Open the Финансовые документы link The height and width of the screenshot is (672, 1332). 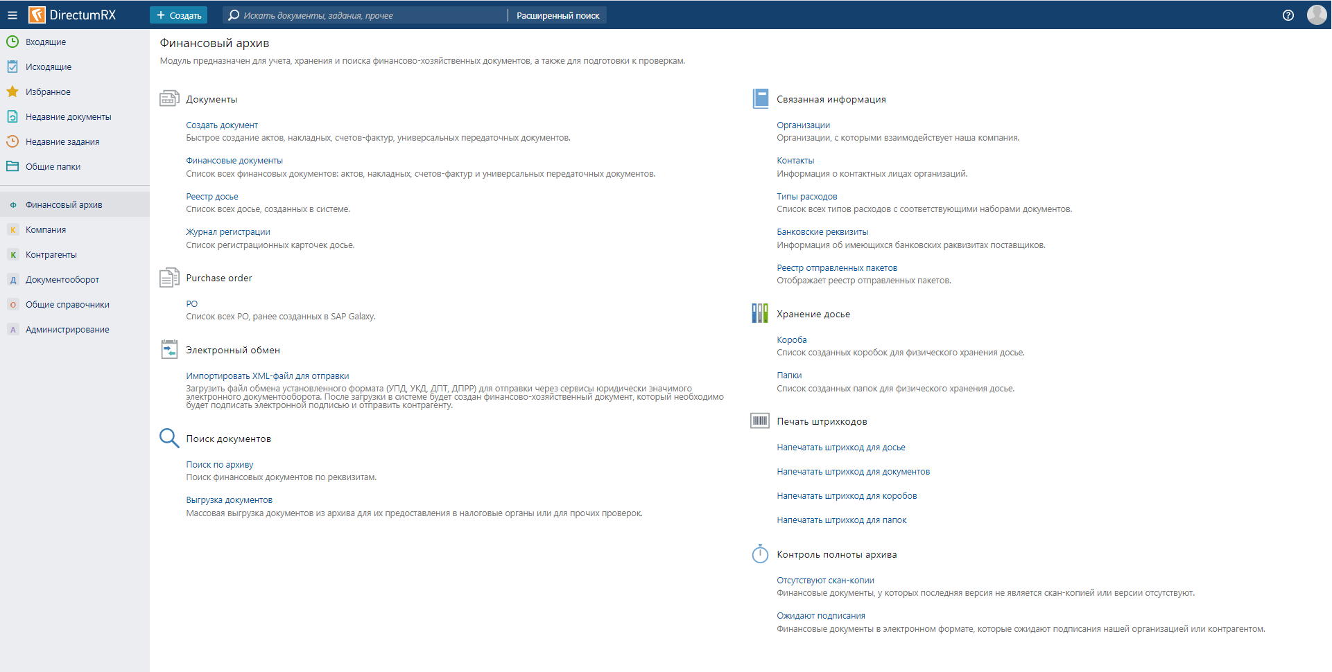(234, 161)
